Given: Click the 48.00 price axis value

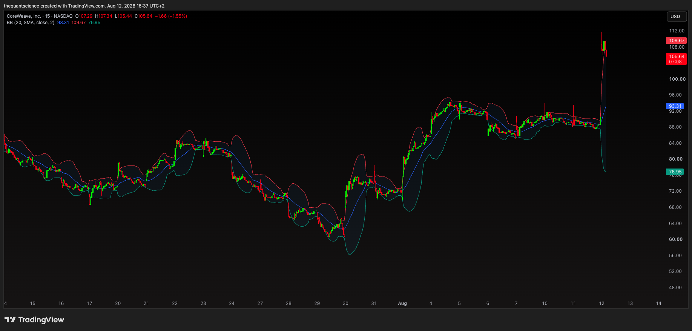Looking at the screenshot, I should 675,288.
